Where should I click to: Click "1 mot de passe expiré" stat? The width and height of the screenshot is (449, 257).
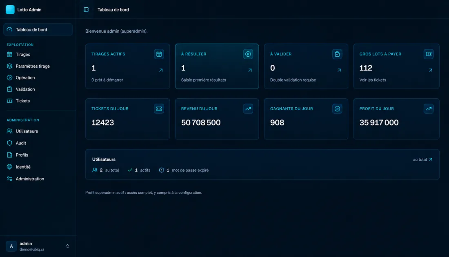184,170
